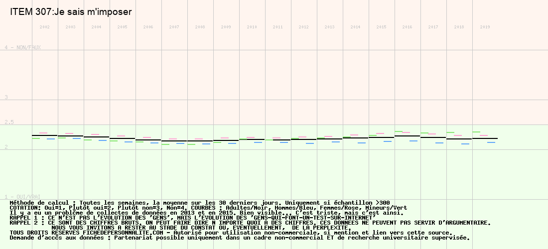
Task: Select the 2019 year label
Action: pyautogui.click(x=485, y=27)
